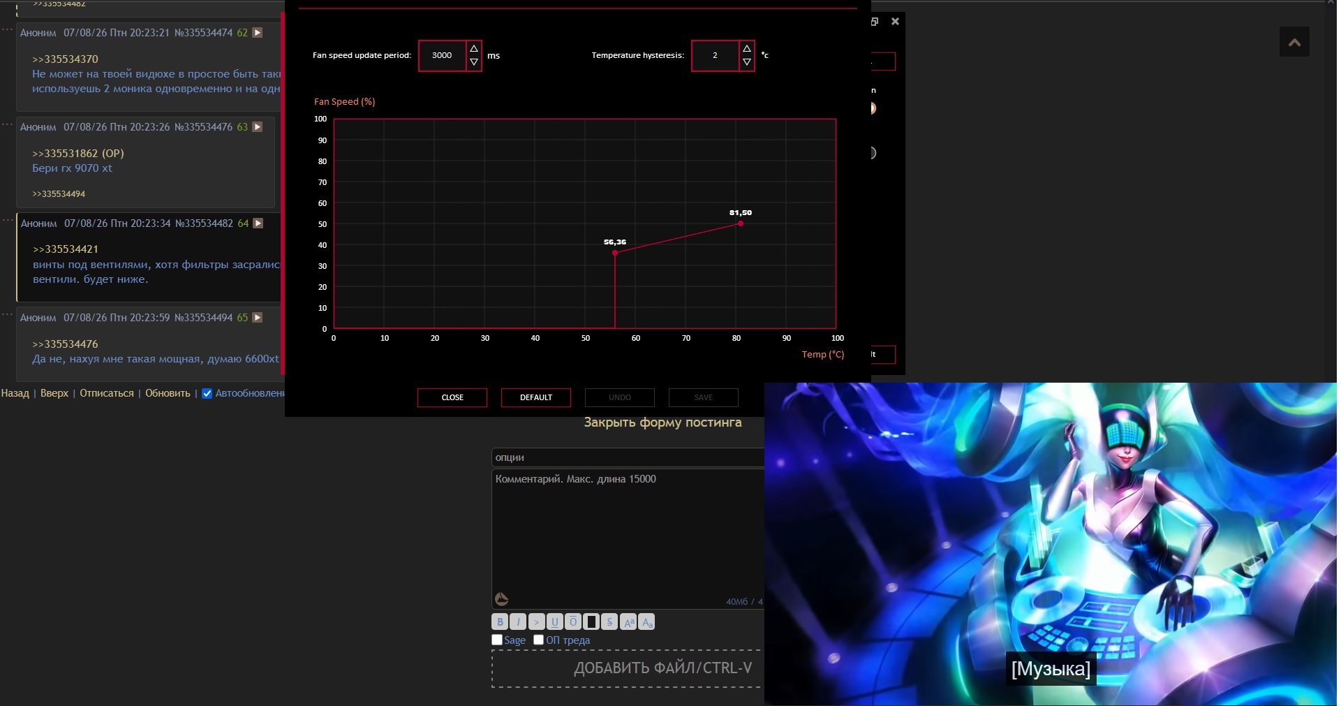Viewport: 1341px width, 706px height.
Task: Click the fan speed update period field
Action: (x=443, y=56)
